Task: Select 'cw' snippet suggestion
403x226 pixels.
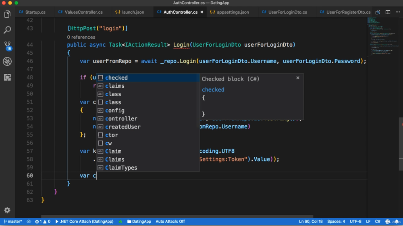Action: tap(148, 143)
